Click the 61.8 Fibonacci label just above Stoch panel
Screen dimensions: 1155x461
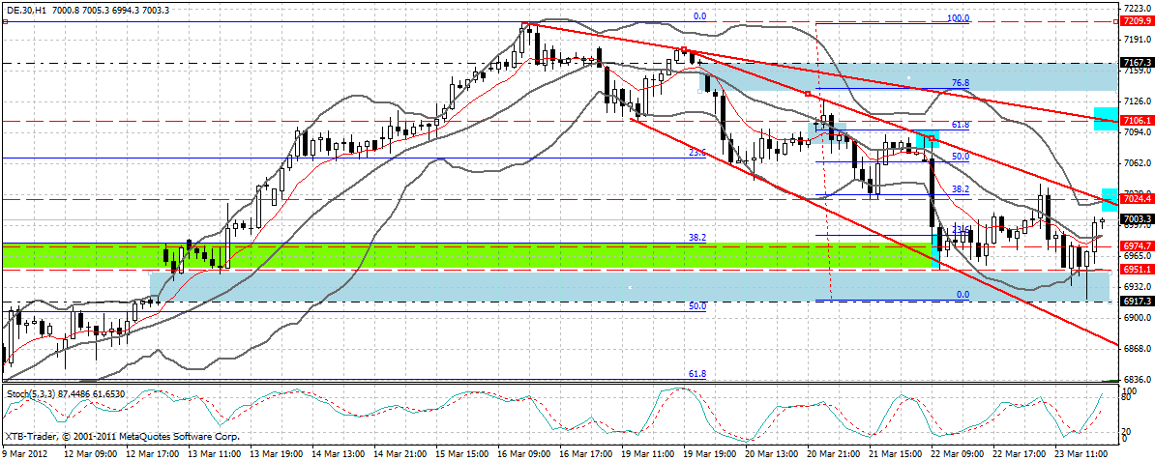tap(697, 374)
